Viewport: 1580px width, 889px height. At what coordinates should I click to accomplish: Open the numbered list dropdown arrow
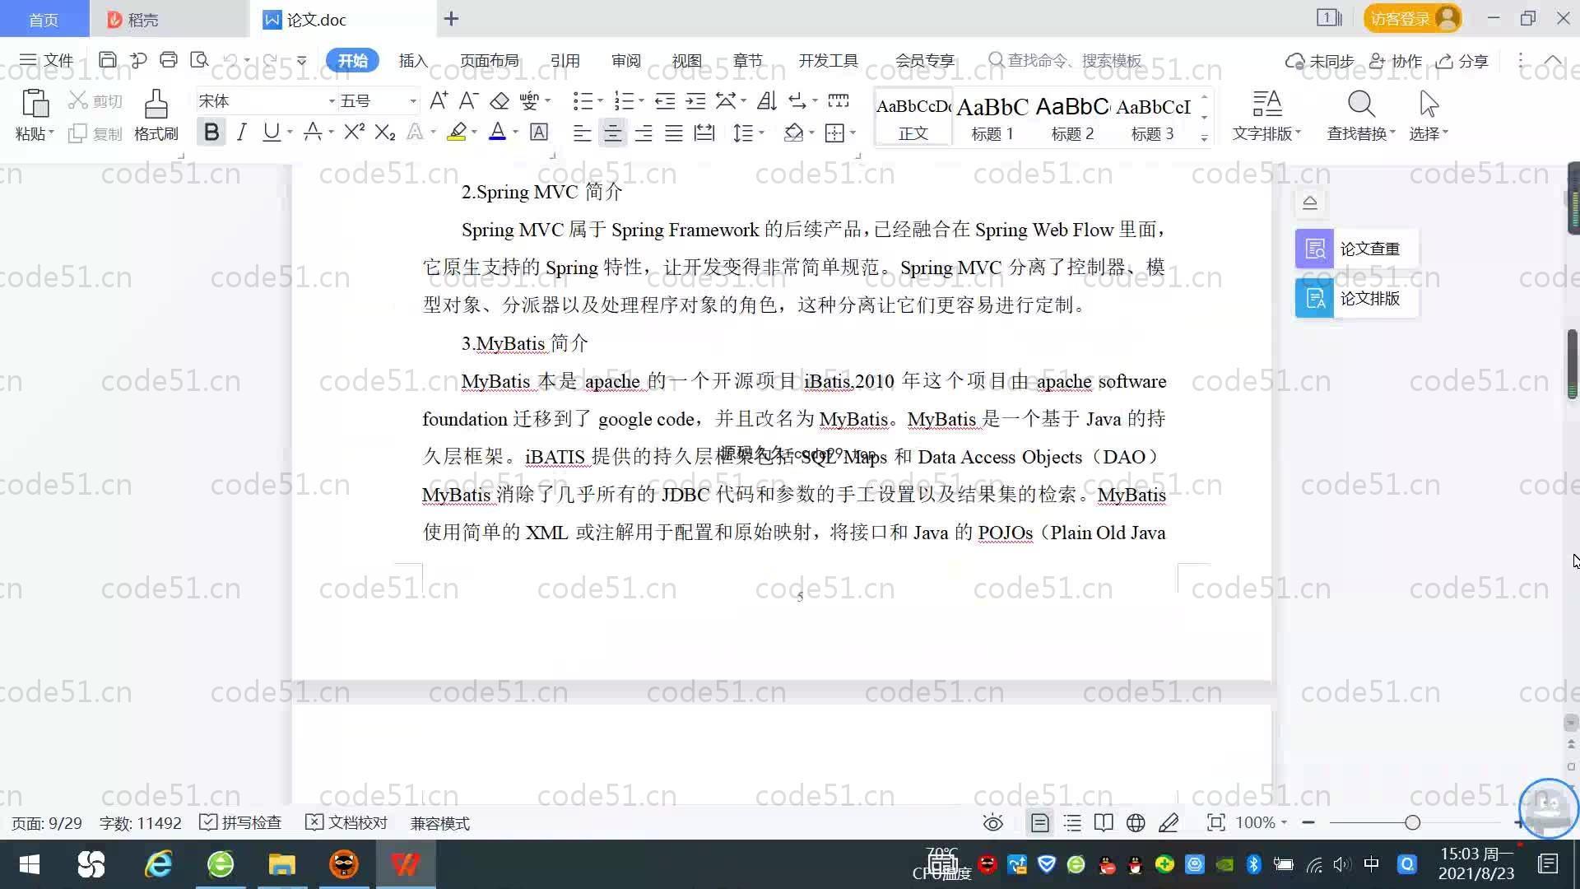(641, 100)
